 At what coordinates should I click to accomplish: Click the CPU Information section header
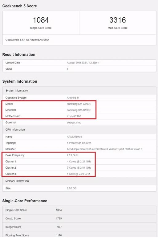coord(15,130)
